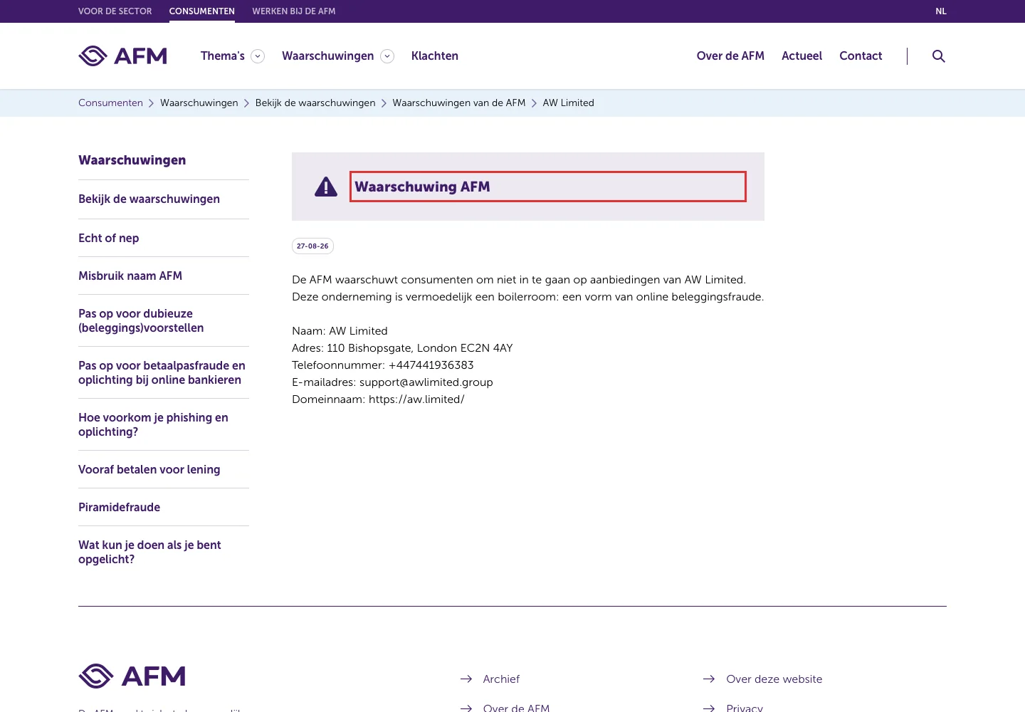The width and height of the screenshot is (1025, 712).
Task: Open Bekijk de waarschuwingen in the sidebar
Action: pos(149,199)
